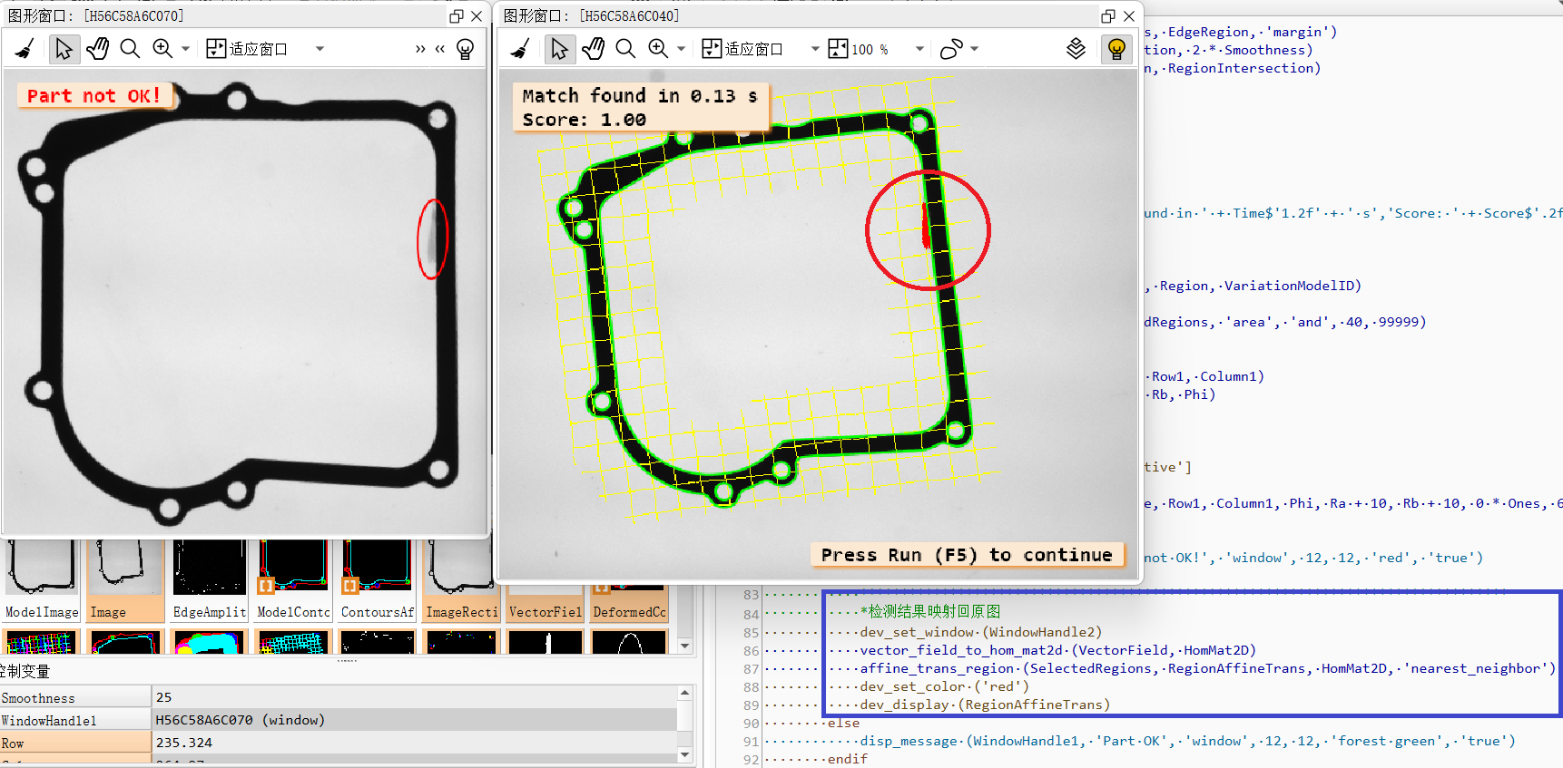Open zoom tool options arrow in window H56C58A6C040

point(681,49)
